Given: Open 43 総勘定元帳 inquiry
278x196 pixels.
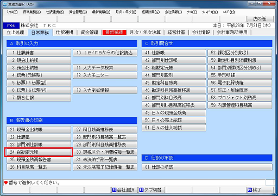Looking at the screenshot, I should pos(174,68).
